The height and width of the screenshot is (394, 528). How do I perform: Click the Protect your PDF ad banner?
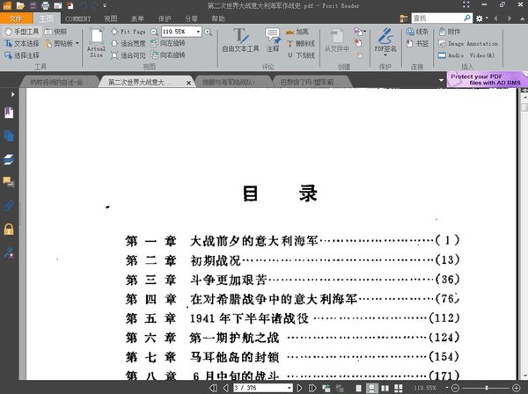click(487, 79)
